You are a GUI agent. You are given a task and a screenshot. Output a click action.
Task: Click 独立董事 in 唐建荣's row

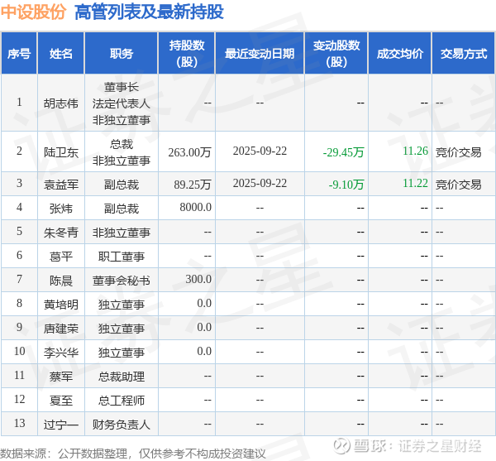[x=122, y=329]
